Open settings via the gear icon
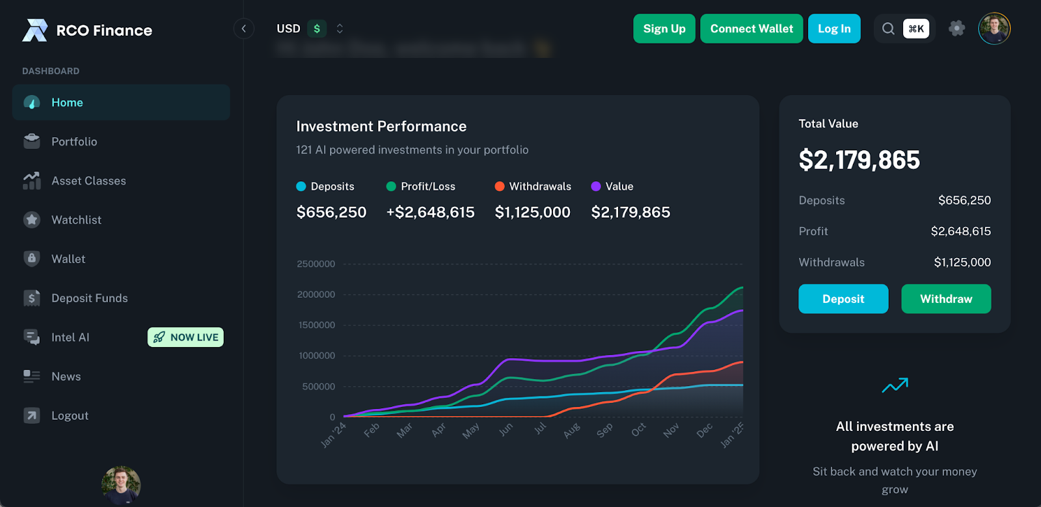Viewport: 1041px width, 507px height. point(956,29)
